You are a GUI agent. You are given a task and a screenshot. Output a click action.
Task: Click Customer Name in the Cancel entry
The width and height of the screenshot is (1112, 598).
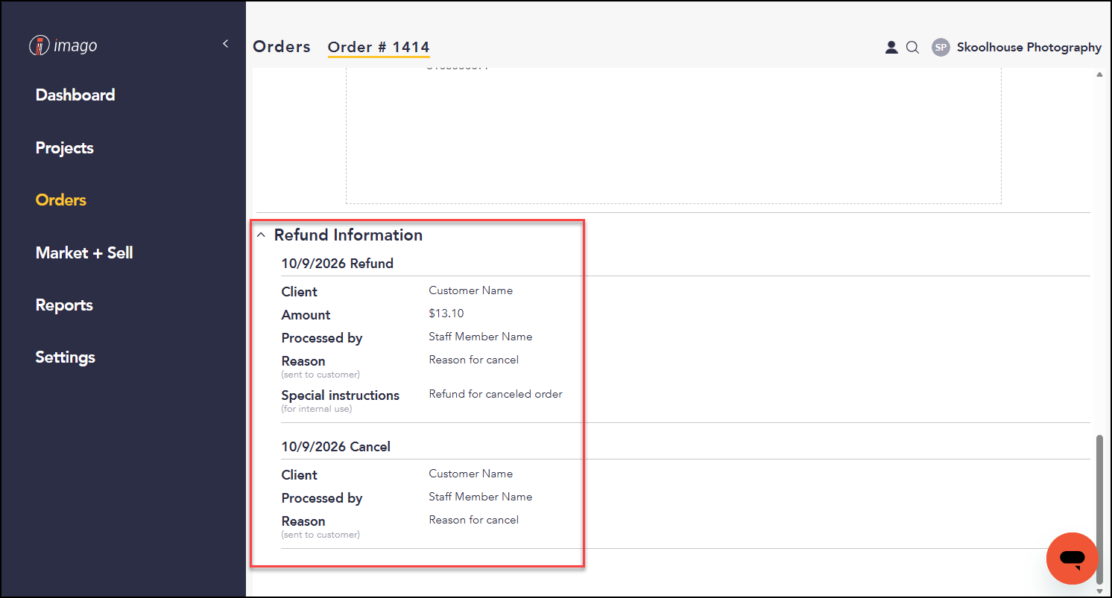pyautogui.click(x=471, y=474)
